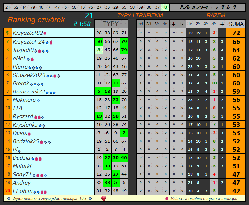
Task: Click the rank number 1 in orange column
Action: pyautogui.click(x=7, y=33)
